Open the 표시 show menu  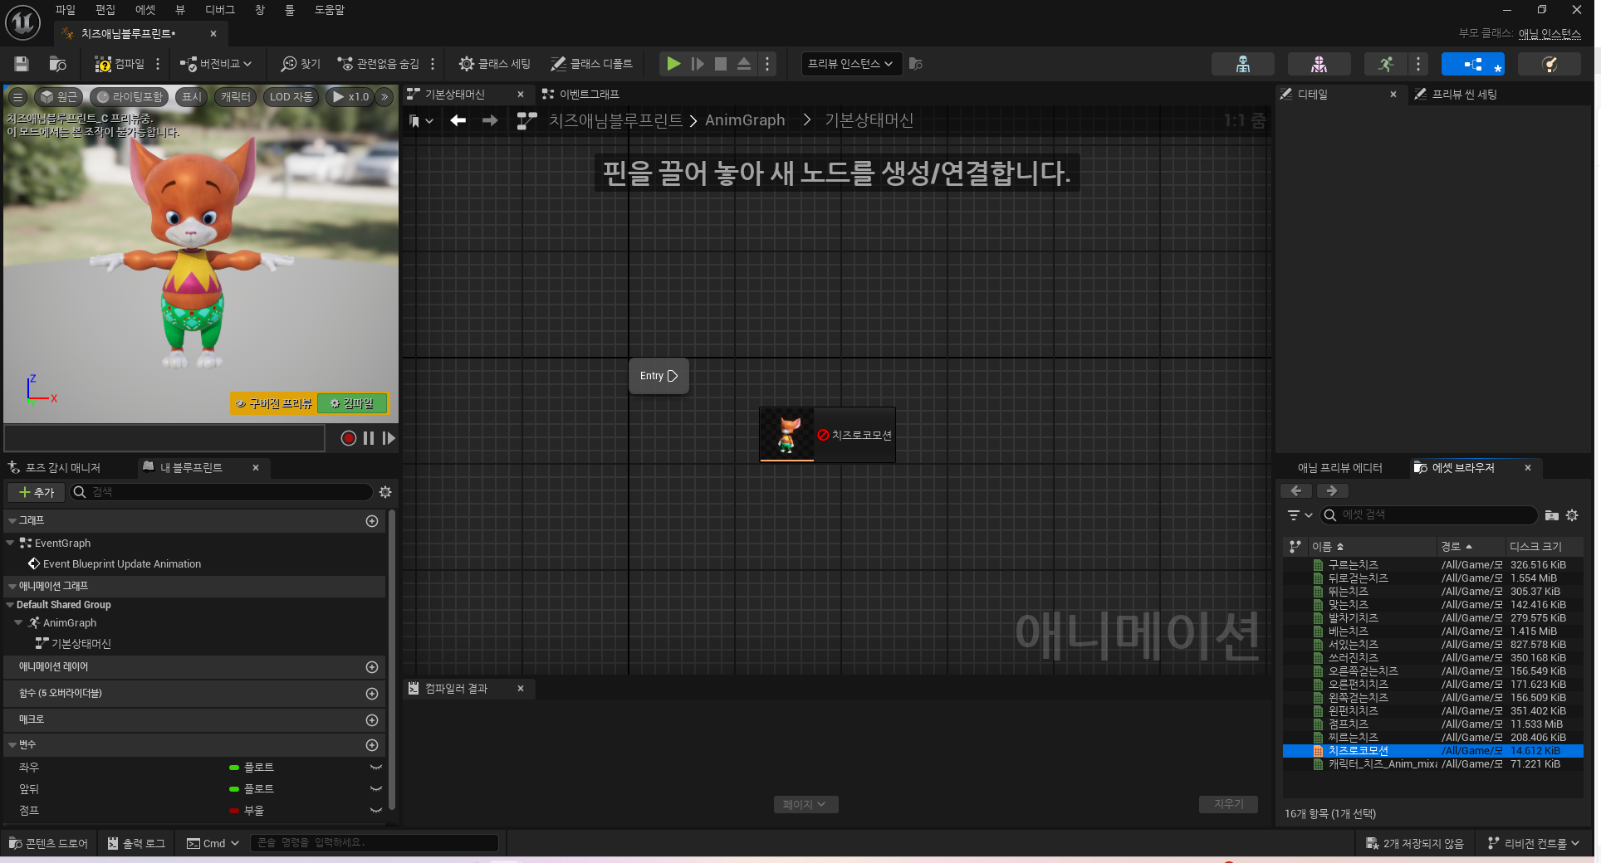[192, 97]
